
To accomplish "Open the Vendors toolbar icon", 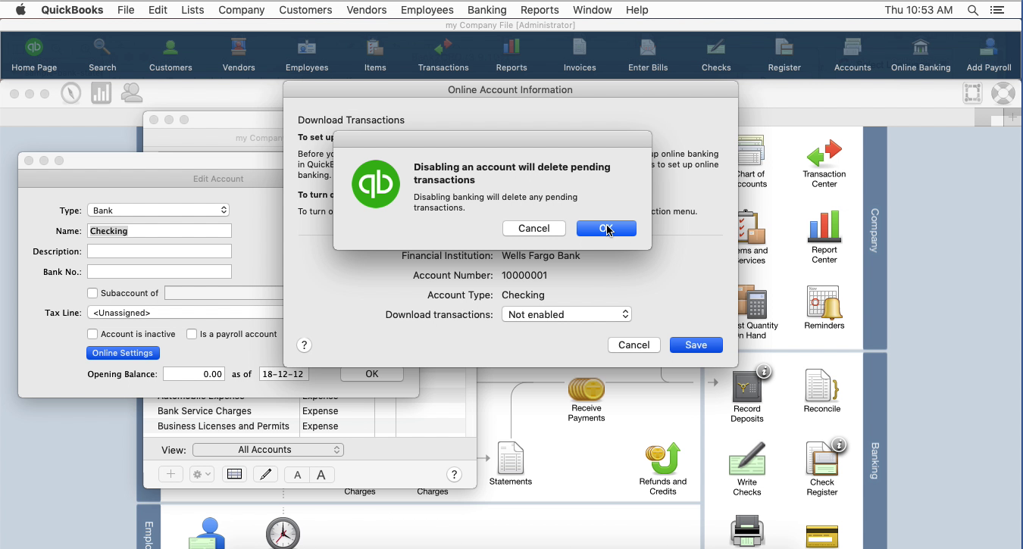I will tap(239, 55).
